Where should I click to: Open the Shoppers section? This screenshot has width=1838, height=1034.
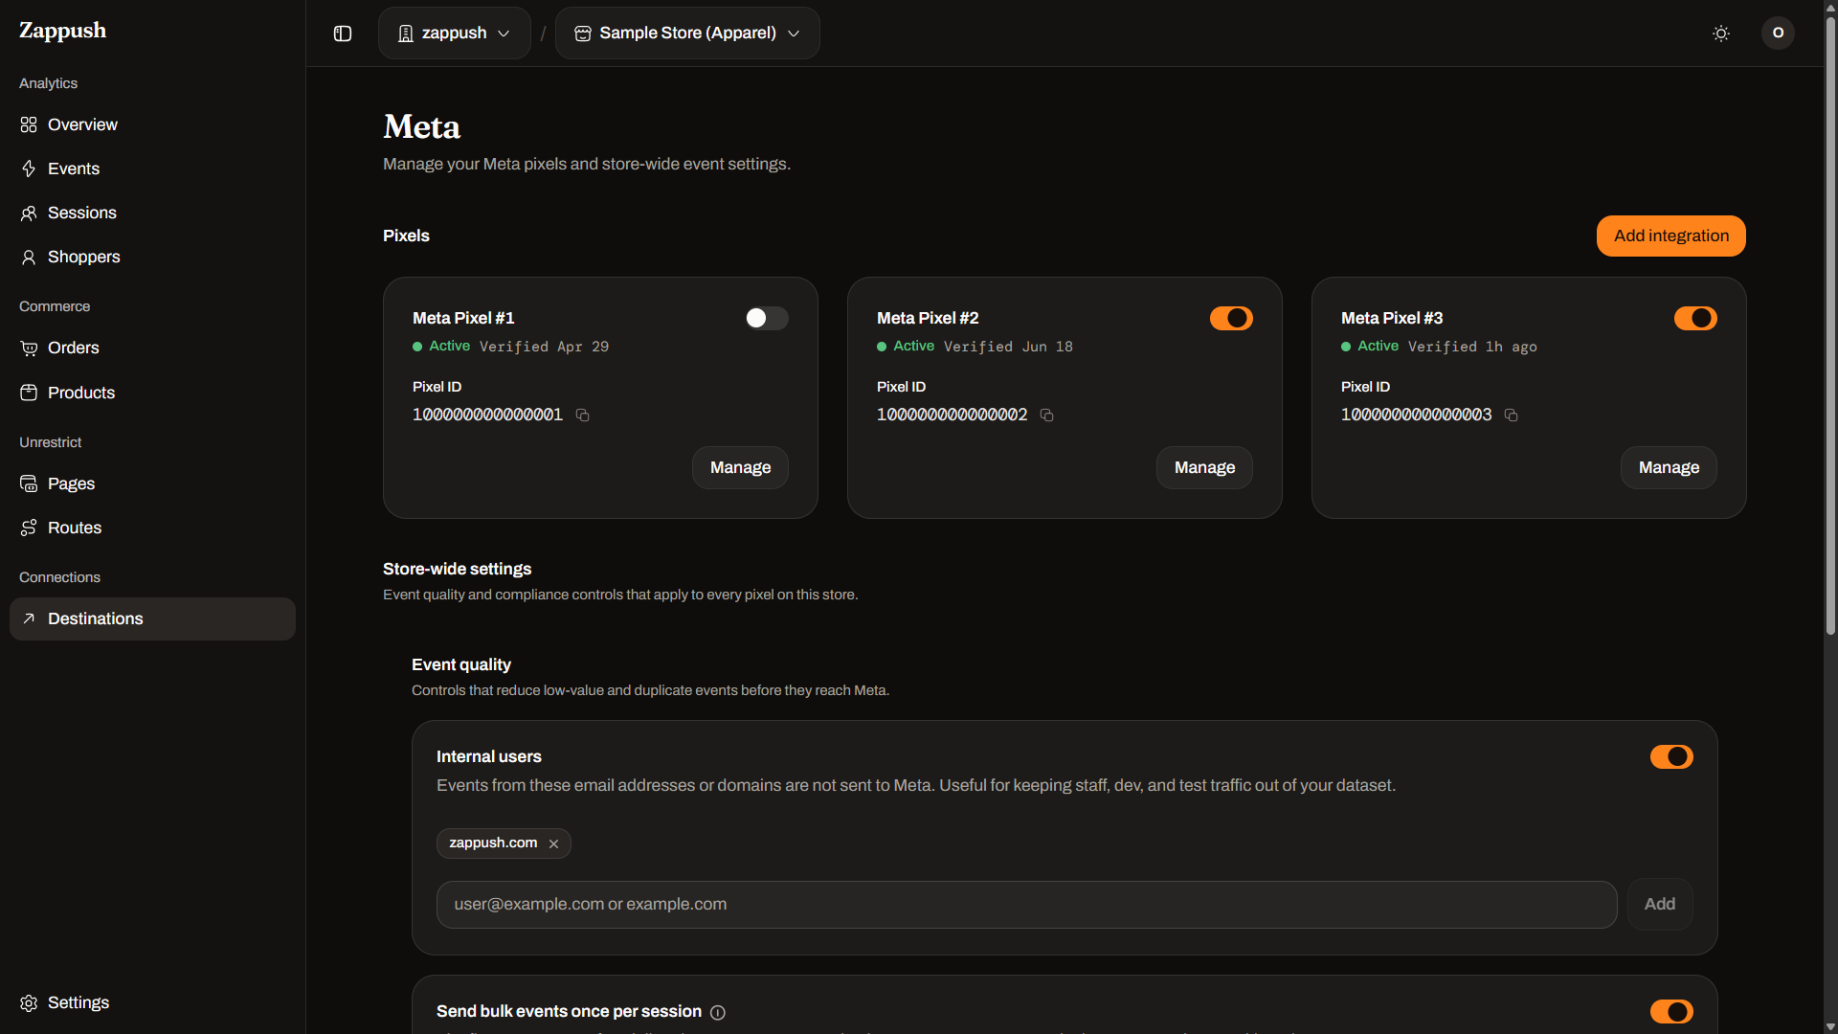(153, 258)
